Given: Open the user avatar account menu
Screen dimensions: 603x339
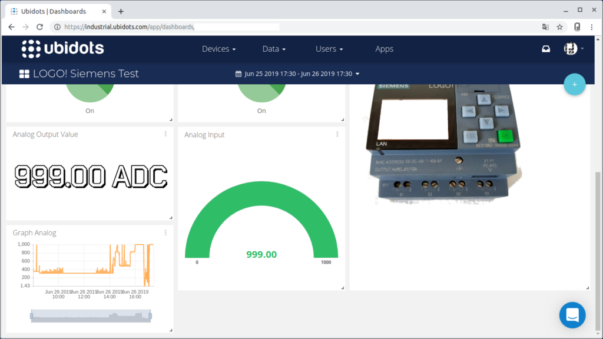Looking at the screenshot, I should click(x=574, y=48).
